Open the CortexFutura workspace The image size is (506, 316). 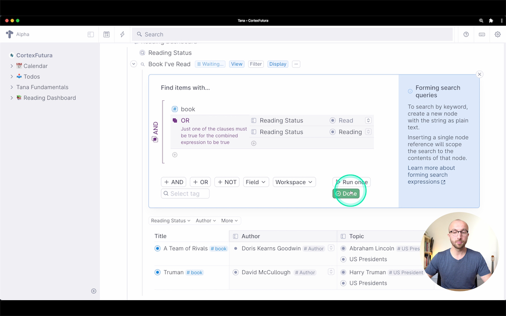[34, 55]
